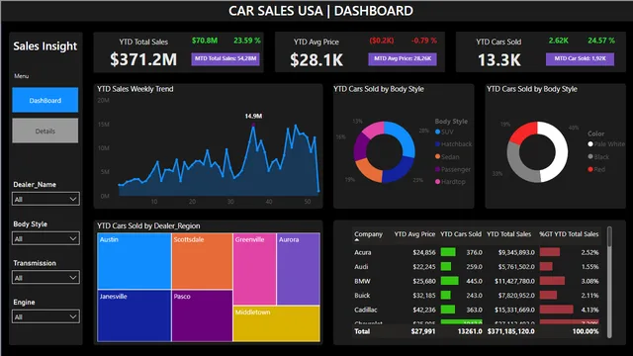This screenshot has height=356, width=633.
Task: Click the MTD Car Sold purple badge
Action: (x=581, y=59)
